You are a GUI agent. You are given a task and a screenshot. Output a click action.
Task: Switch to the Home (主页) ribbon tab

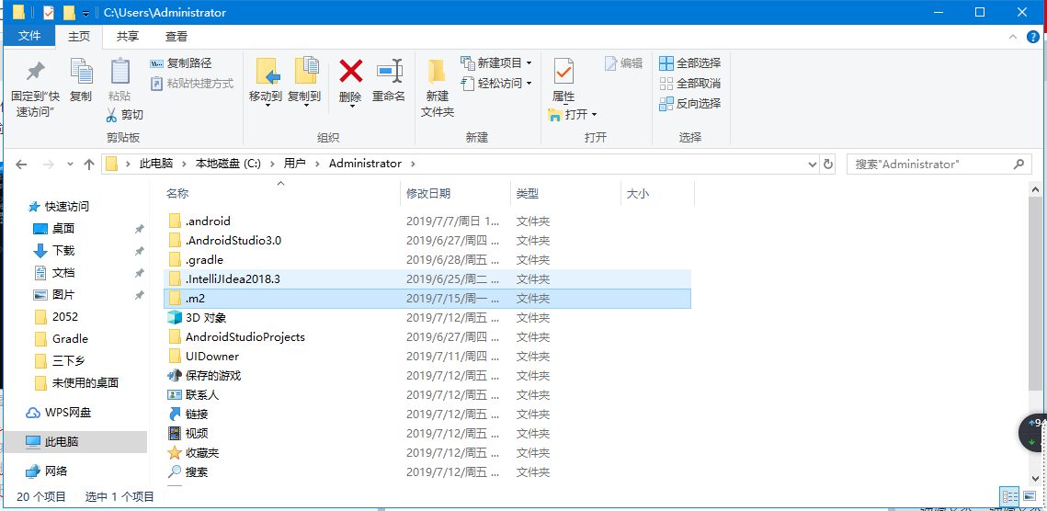pyautogui.click(x=79, y=37)
